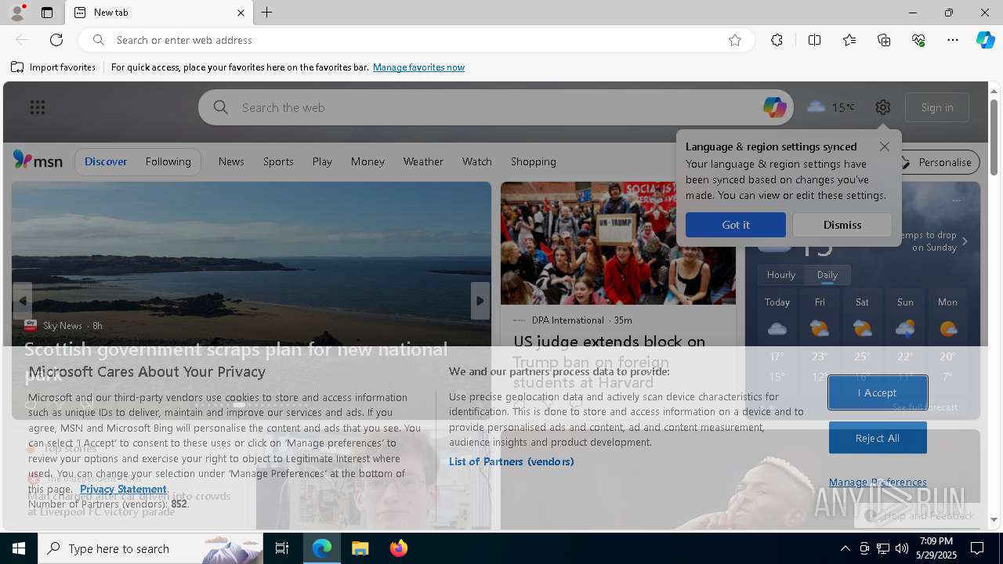
Task: Open the volume control in tray
Action: (901, 548)
